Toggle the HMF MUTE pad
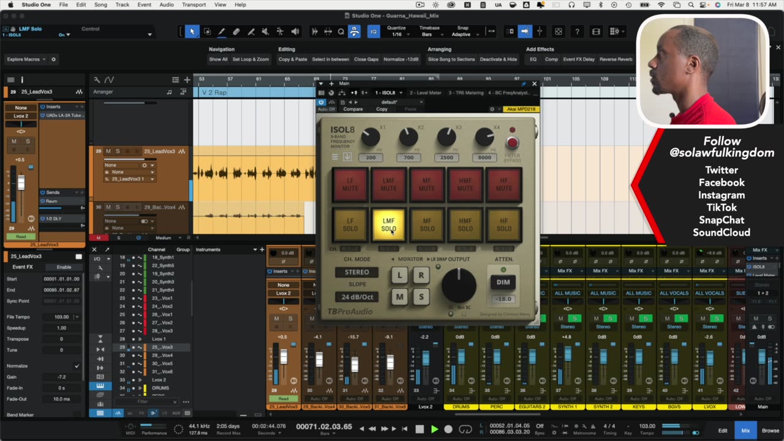784x441 pixels. pyautogui.click(x=466, y=185)
